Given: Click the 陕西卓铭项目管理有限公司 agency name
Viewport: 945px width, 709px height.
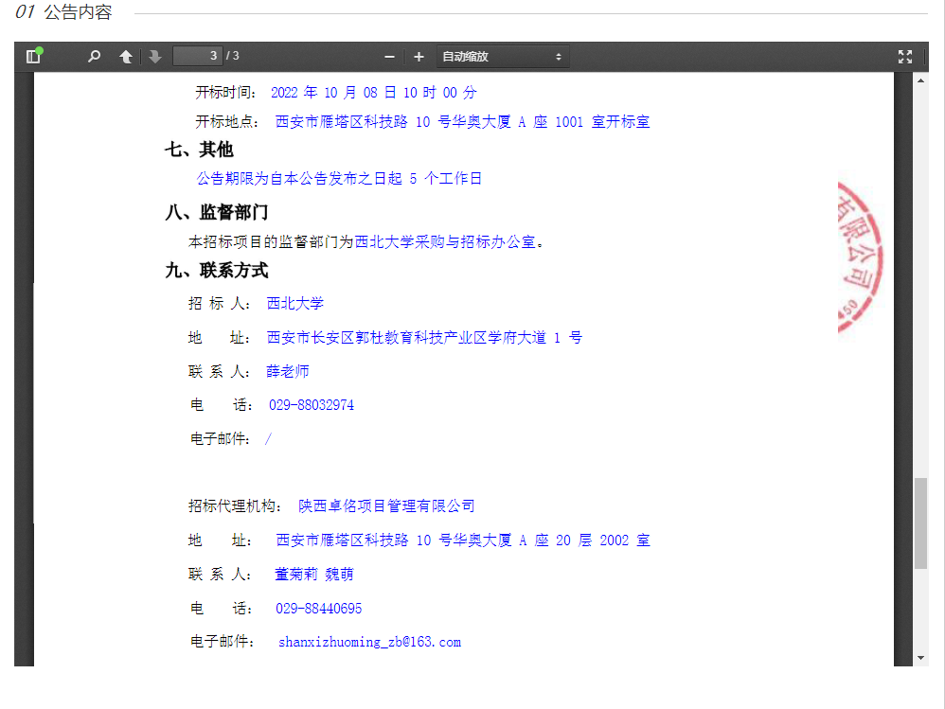Looking at the screenshot, I should tap(386, 506).
